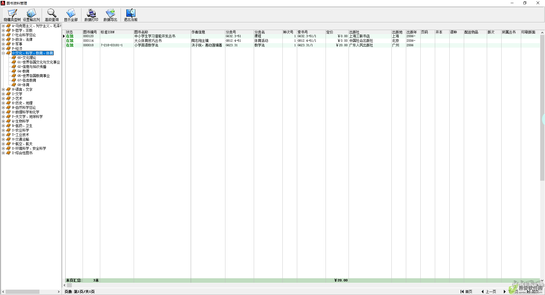
Task: Select the G8-体育 subcategory
Action: point(23,85)
